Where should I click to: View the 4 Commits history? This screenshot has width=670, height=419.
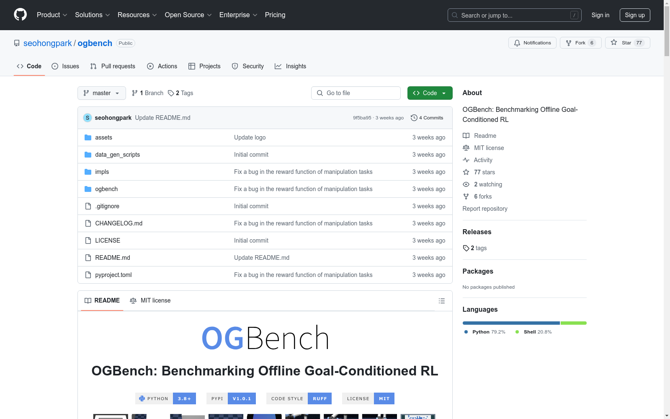coord(427,118)
